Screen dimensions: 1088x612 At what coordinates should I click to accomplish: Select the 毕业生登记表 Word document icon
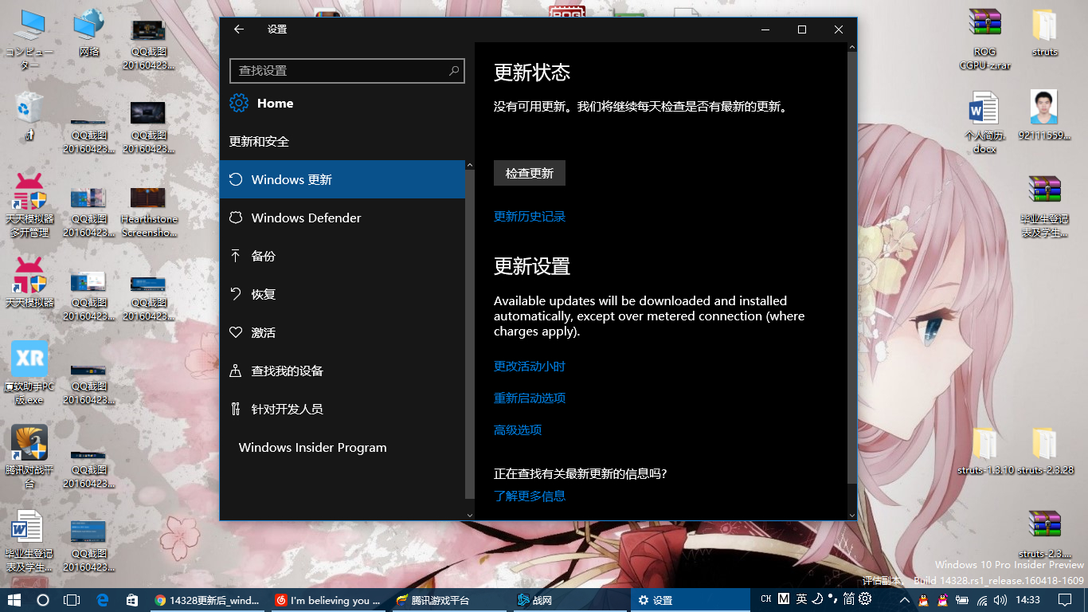[x=29, y=541]
